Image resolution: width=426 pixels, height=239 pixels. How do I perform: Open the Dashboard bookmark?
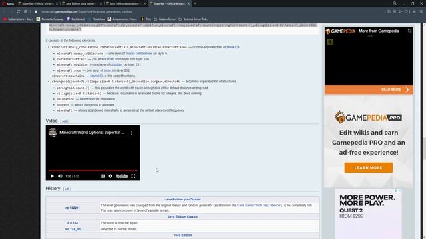pos(75,19)
